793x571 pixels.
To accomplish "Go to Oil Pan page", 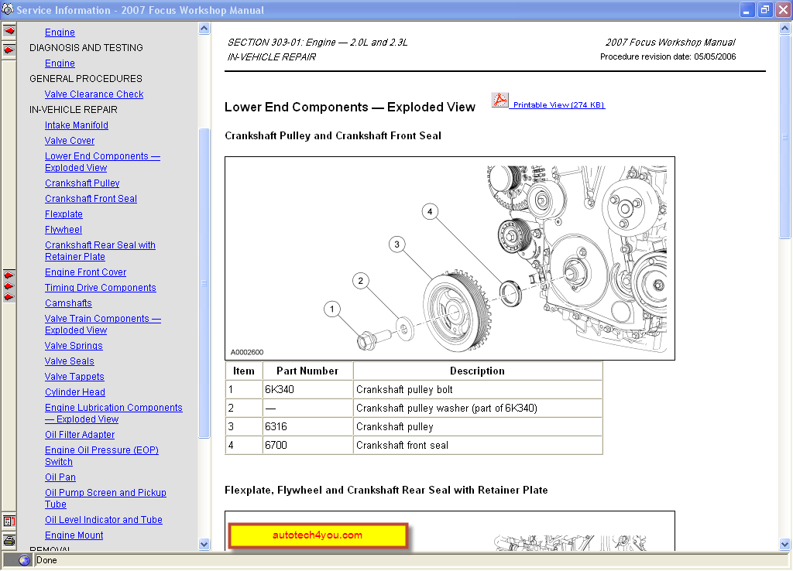I will (60, 477).
